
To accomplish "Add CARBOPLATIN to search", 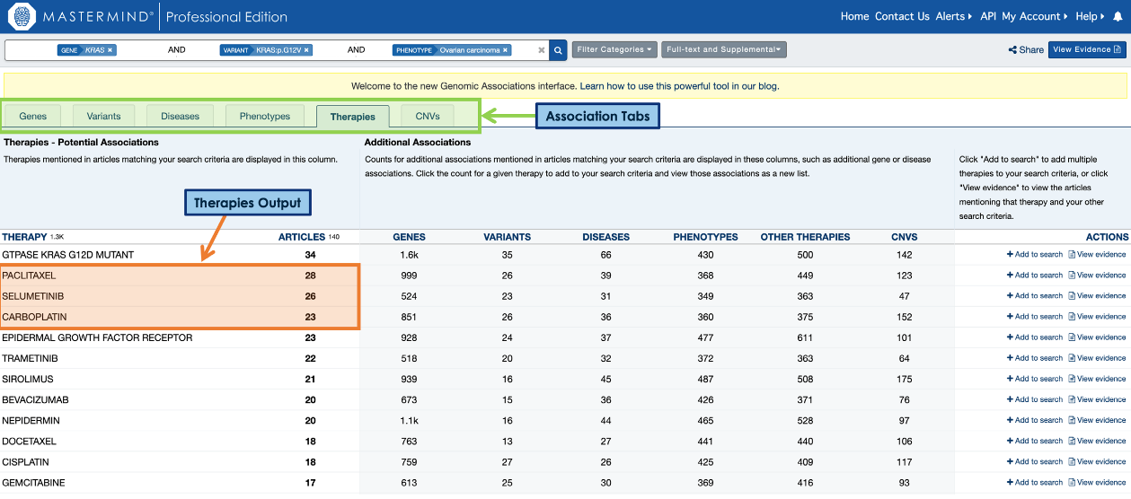I will tap(1035, 317).
